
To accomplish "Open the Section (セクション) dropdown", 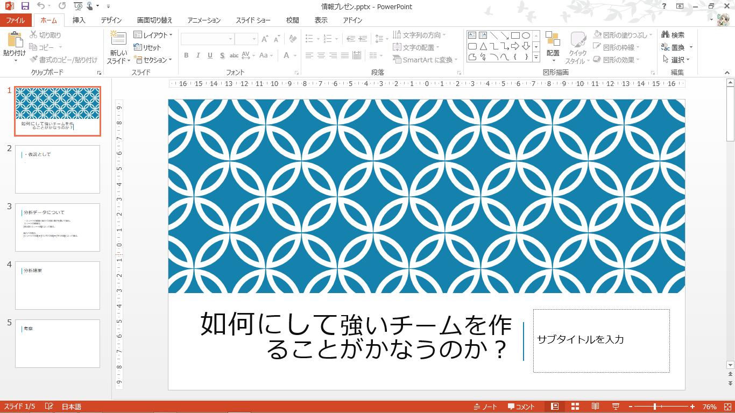I will click(153, 60).
